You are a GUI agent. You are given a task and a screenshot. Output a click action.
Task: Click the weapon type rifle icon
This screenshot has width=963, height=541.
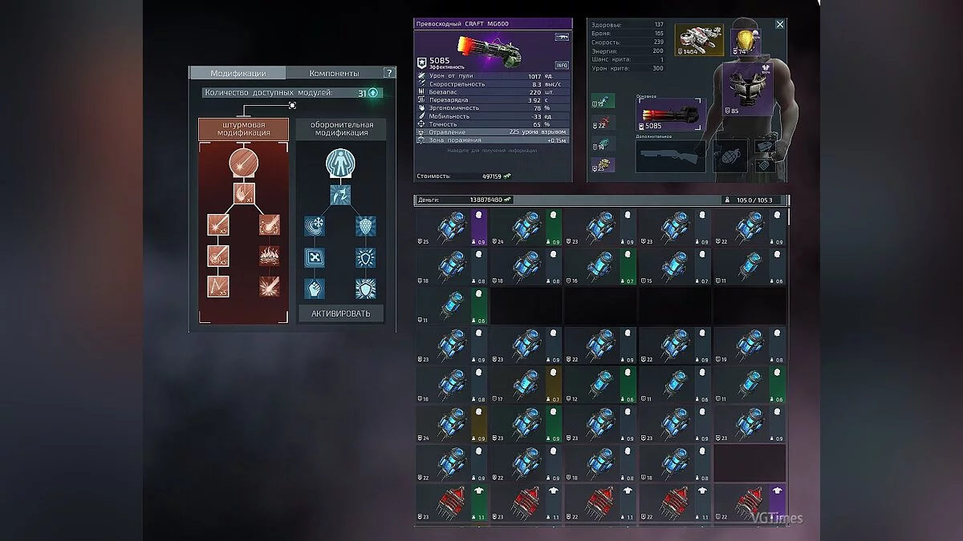tap(561, 38)
